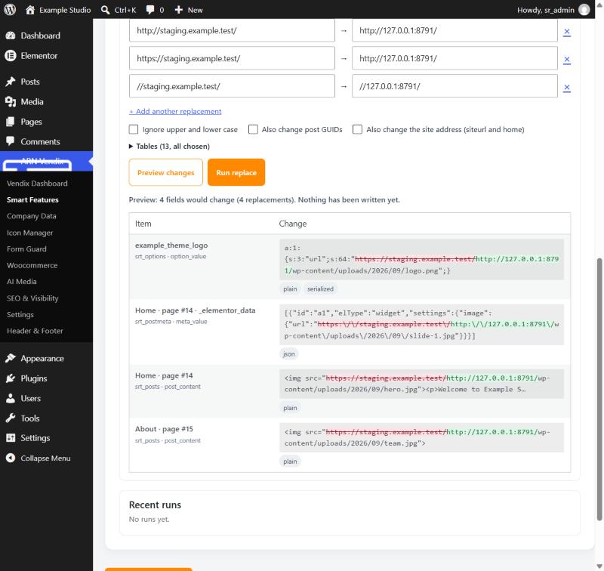Click the Recent runs heading
Image resolution: width=604 pixels, height=571 pixels.
point(155,505)
